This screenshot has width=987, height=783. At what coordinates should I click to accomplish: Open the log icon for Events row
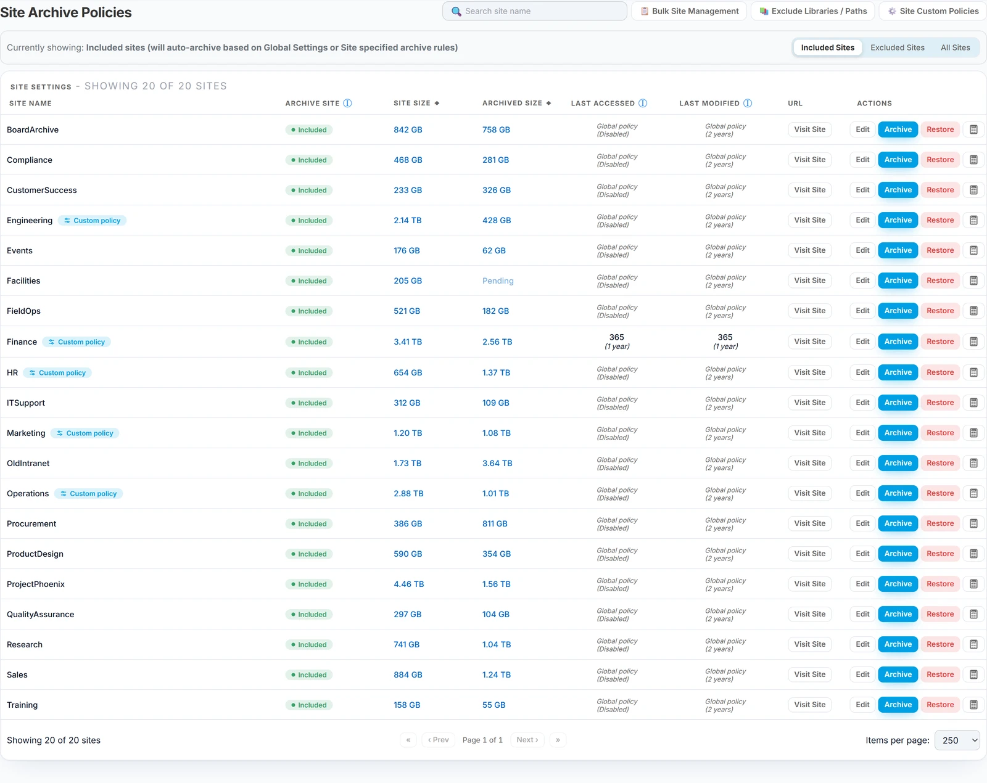click(x=973, y=250)
